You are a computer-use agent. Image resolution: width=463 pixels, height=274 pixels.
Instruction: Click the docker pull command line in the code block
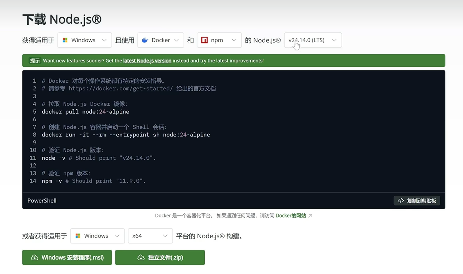85,112
